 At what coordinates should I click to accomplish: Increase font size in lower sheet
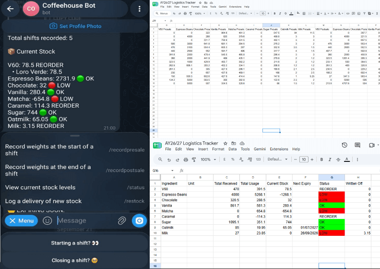tap(312, 159)
